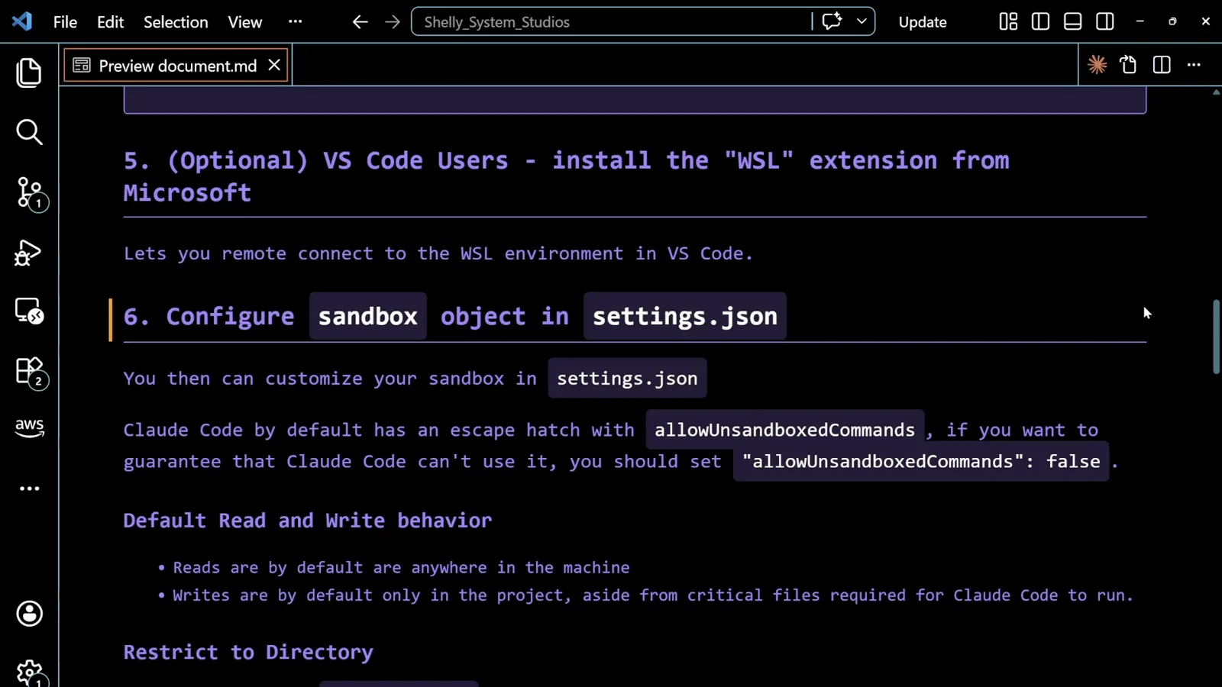Click the 'allowUnsandboxedCommands' inline code
The image size is (1222, 687).
pyautogui.click(x=785, y=430)
